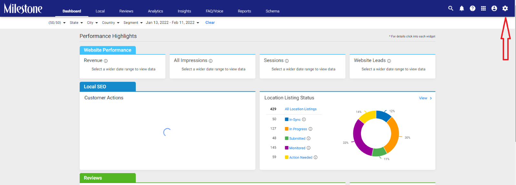The height and width of the screenshot is (185, 516).
Task: Show info for Revenue widget
Action: click(106, 61)
